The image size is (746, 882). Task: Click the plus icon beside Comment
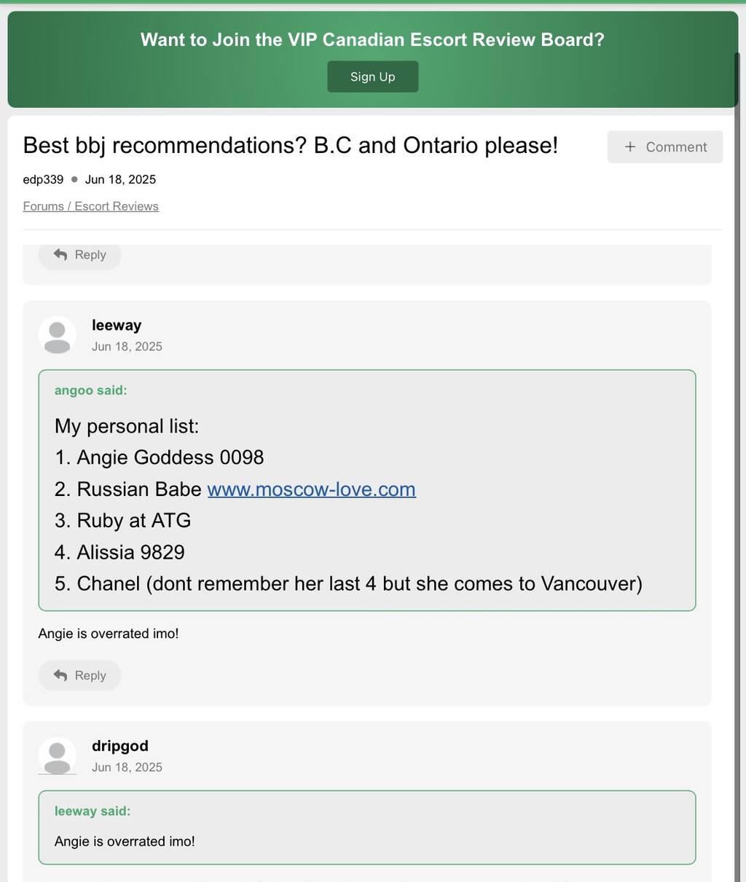tap(630, 147)
